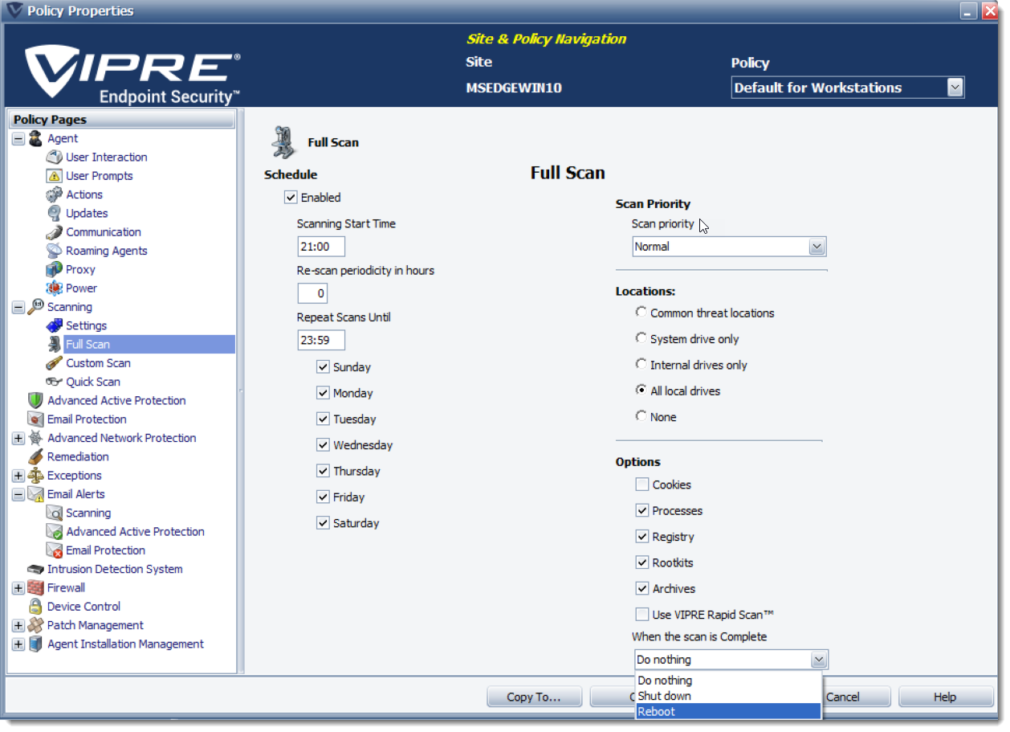This screenshot has height=732, width=1010.
Task: Enable the Cookies scan option
Action: [641, 484]
